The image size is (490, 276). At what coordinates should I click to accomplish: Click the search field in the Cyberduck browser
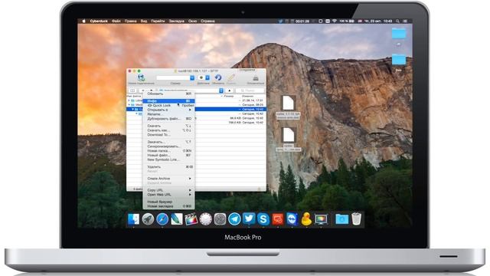pyautogui.click(x=250, y=90)
